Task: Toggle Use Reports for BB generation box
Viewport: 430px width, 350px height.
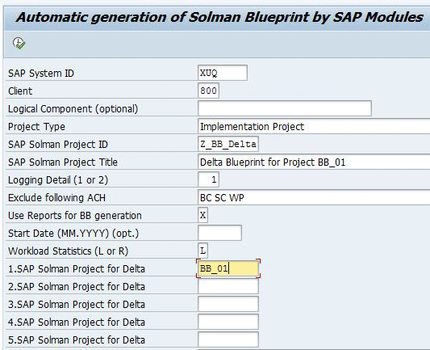Action: 202,215
